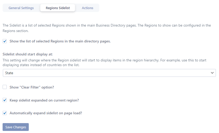The image size is (219, 133).
Task: Click the description mentioning states instead of countries
Action: [104, 62]
